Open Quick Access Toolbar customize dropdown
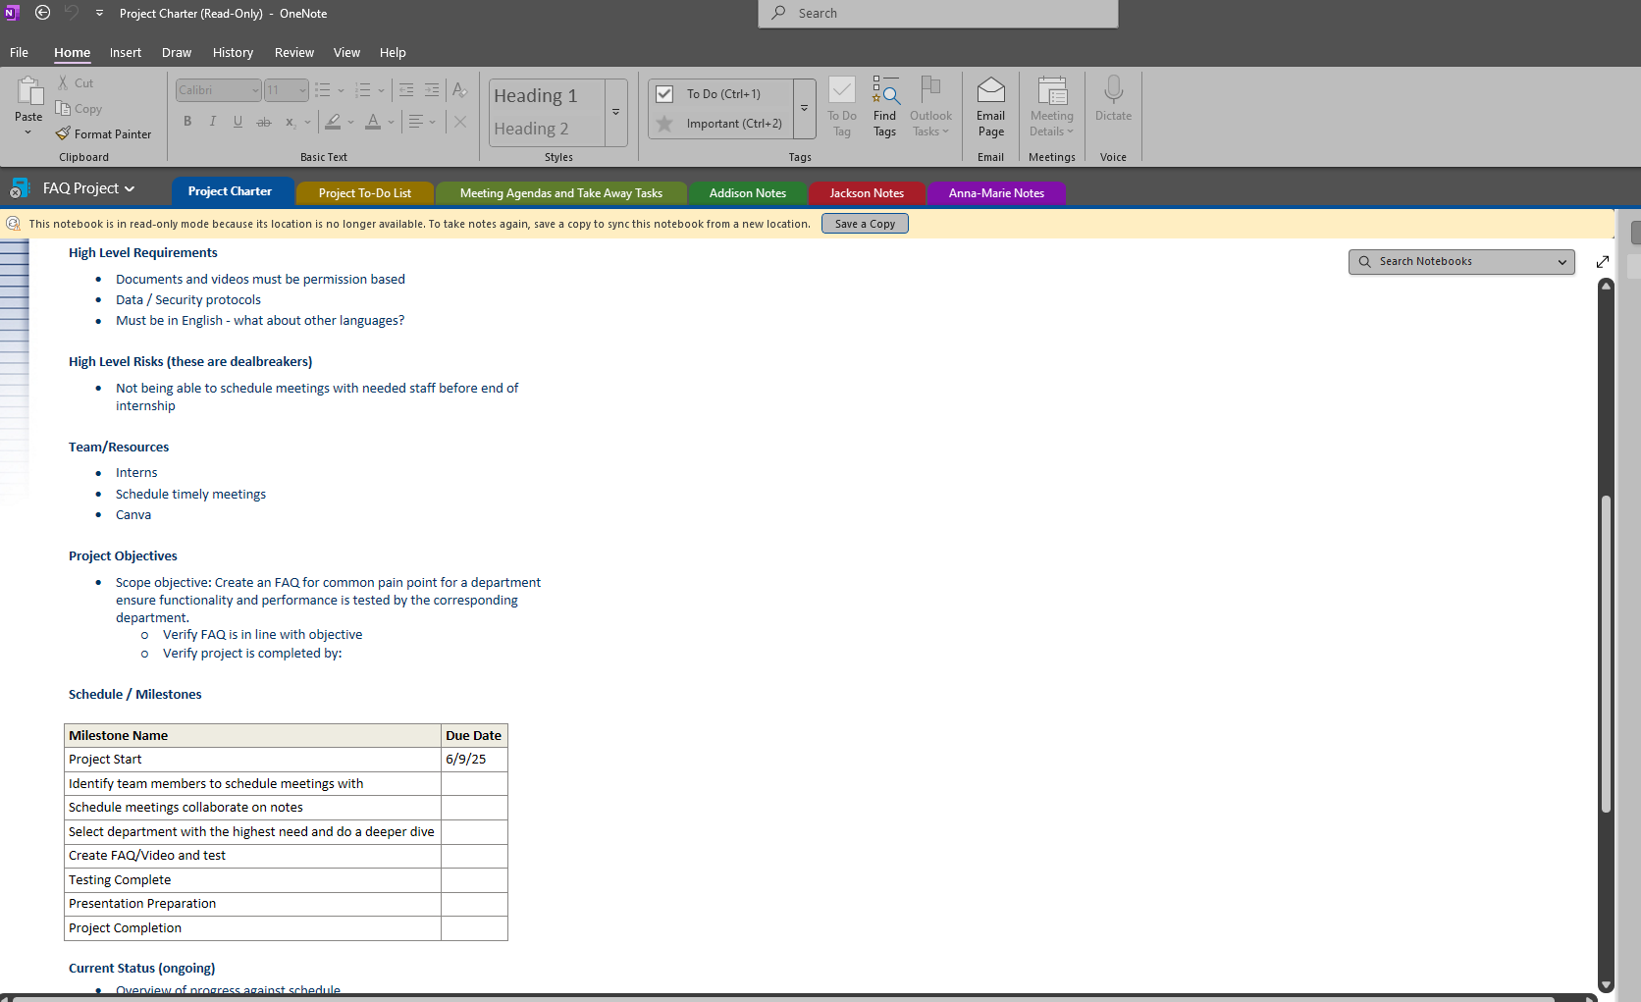Image resolution: width=1641 pixels, height=1002 pixels. (99, 13)
